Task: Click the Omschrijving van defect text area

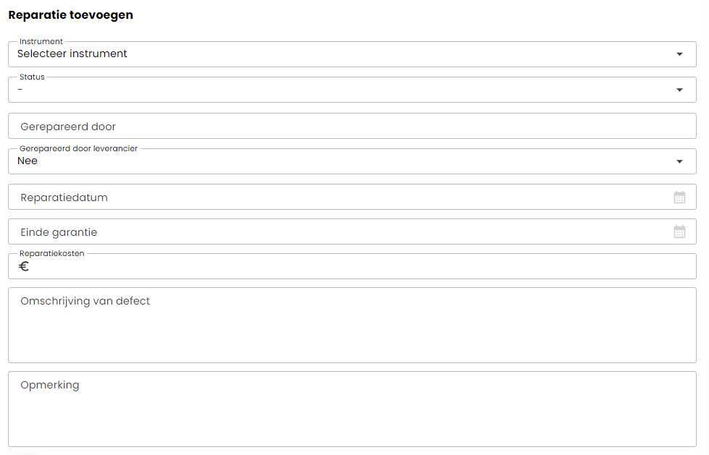Action: pos(352,326)
